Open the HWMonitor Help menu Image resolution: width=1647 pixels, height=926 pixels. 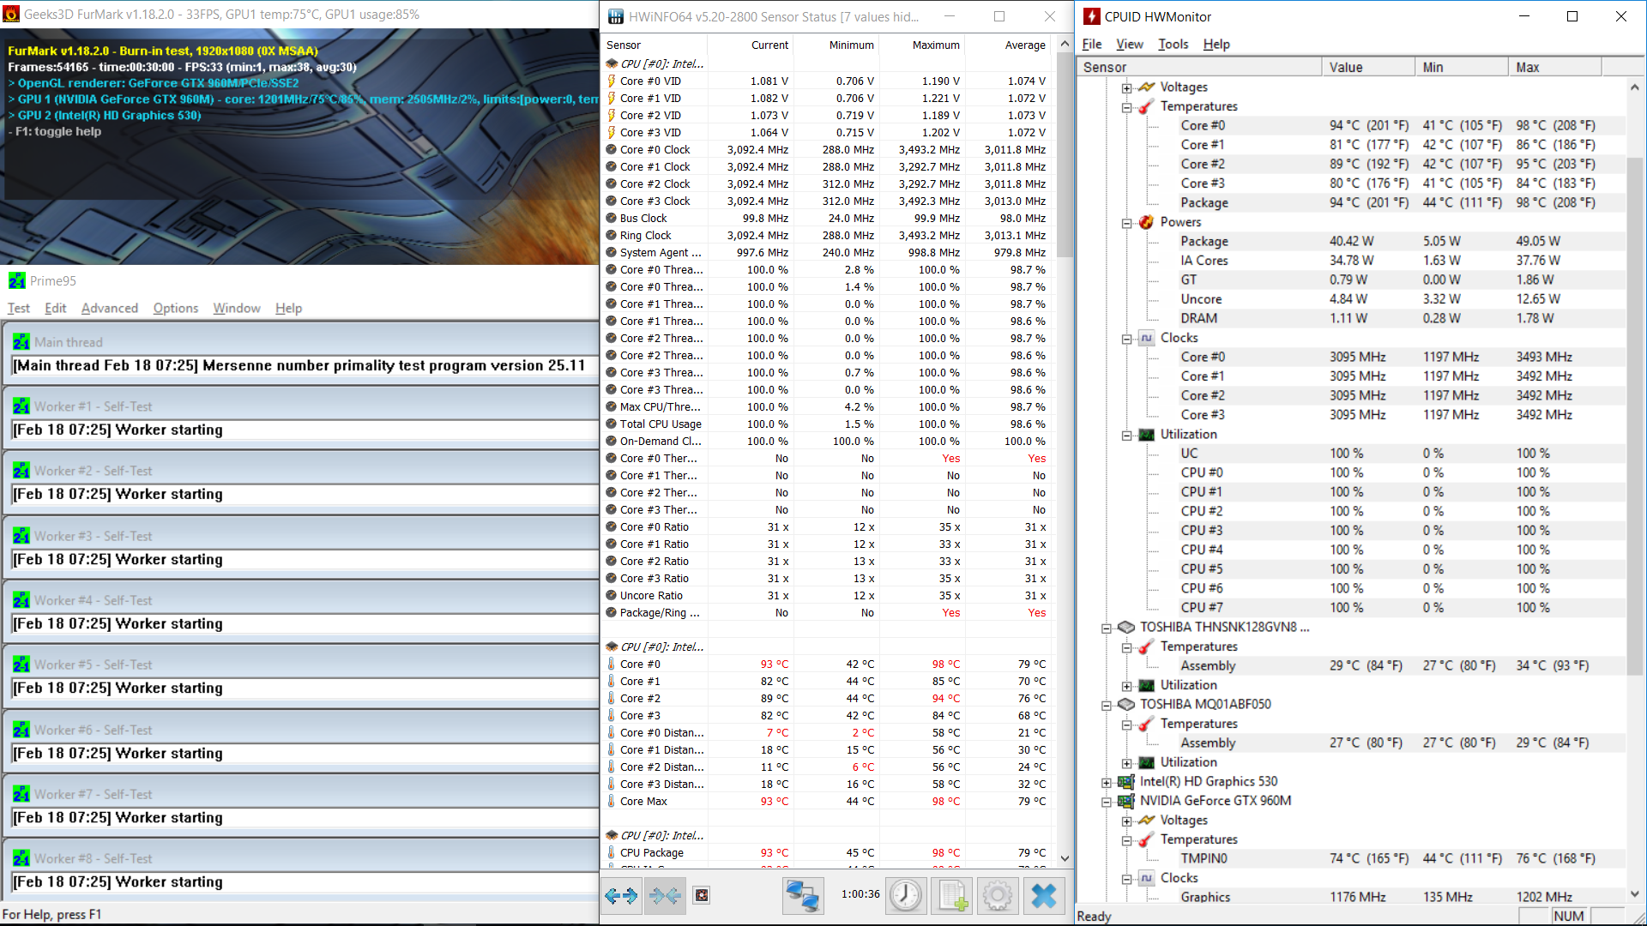(x=1216, y=44)
